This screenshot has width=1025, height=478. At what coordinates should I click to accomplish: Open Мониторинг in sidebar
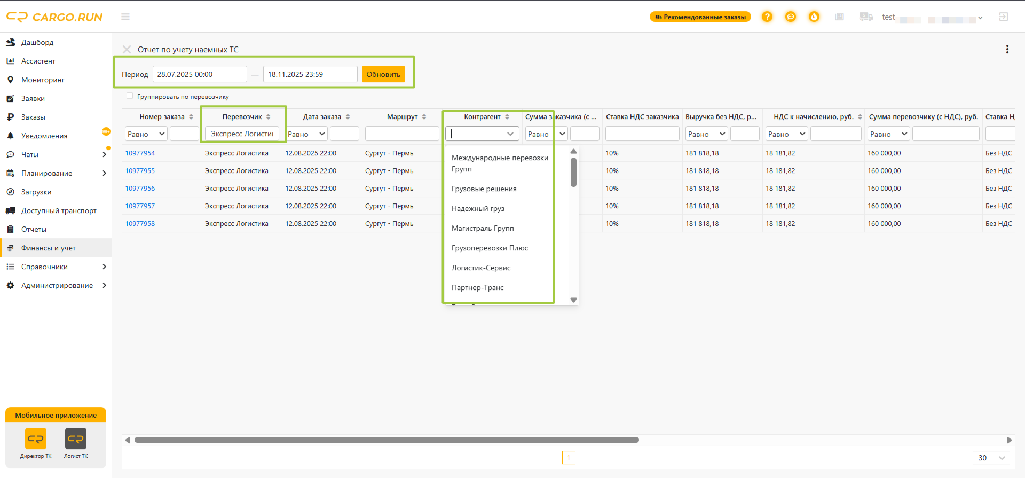coord(56,80)
